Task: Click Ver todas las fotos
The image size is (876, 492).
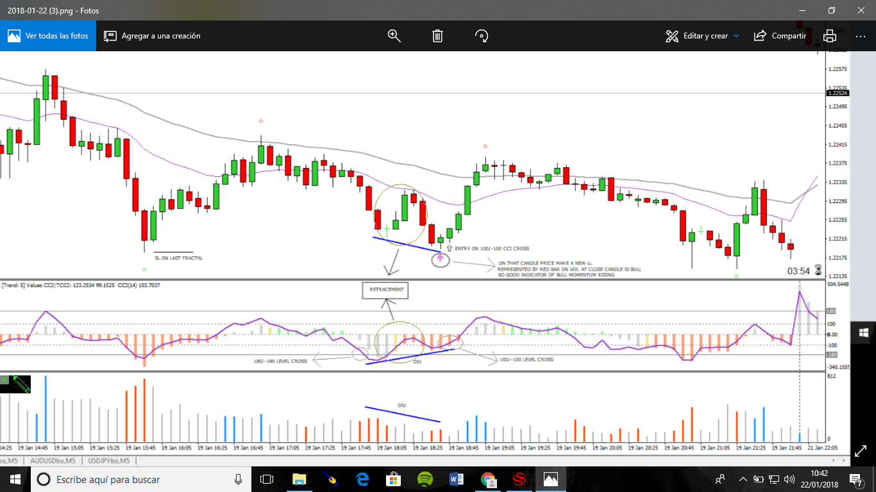Action: coord(48,36)
